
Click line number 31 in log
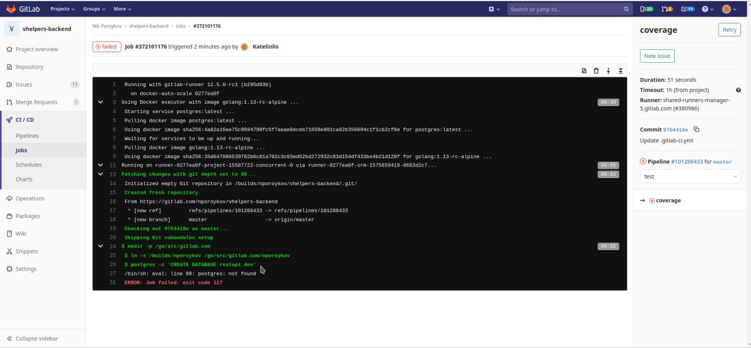[113, 283]
